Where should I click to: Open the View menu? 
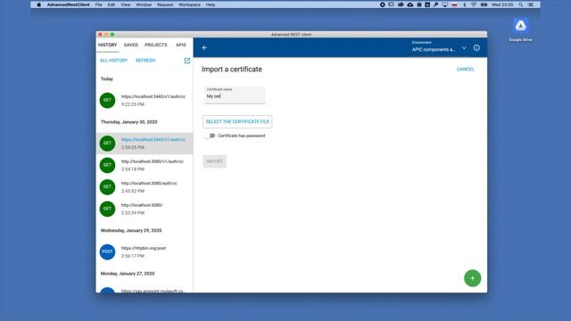coord(125,4)
